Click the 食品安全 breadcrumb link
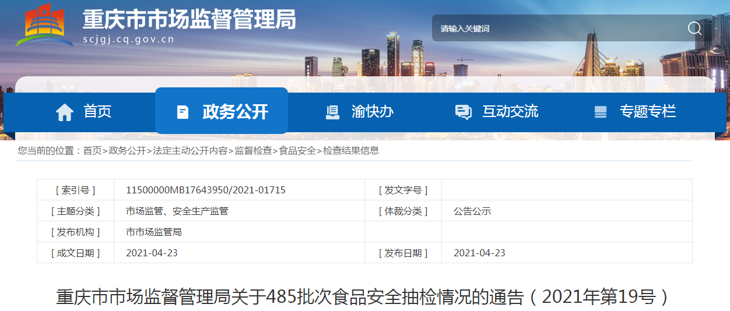Image resolution: width=730 pixels, height=311 pixels. click(297, 150)
